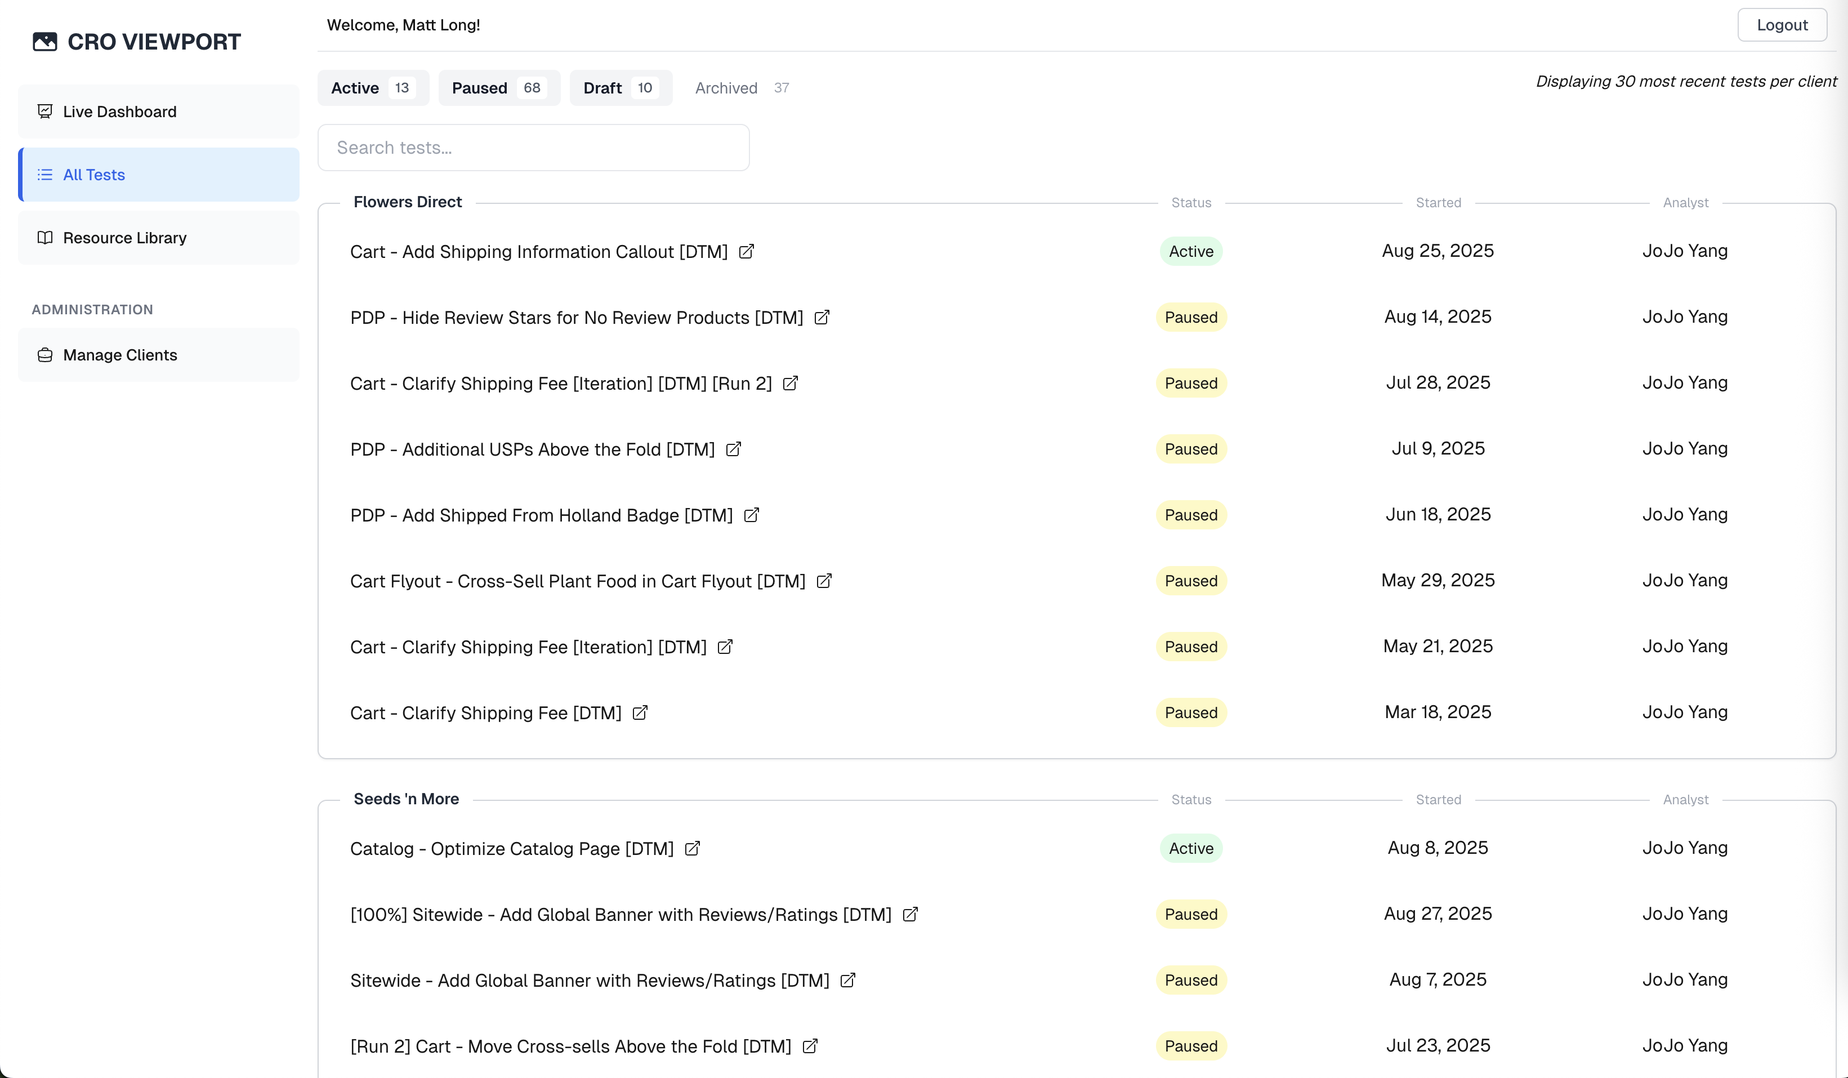
Task: Click external link icon for Shipped From Holland Badge
Action: [751, 515]
